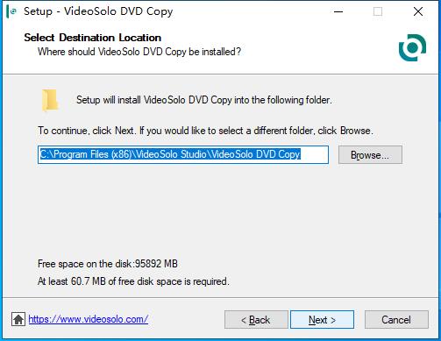
Task: Click inside the destination folder path field
Action: click(183, 154)
